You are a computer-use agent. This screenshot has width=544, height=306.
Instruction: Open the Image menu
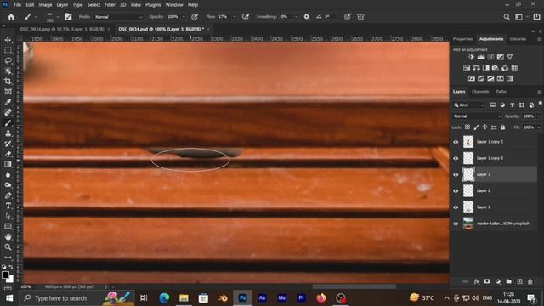tap(45, 5)
